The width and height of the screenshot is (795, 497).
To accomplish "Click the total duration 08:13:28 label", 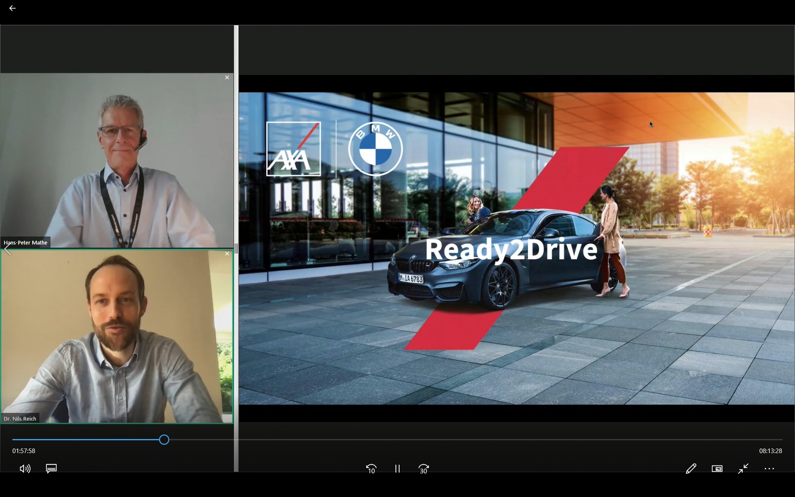I will coord(770,451).
